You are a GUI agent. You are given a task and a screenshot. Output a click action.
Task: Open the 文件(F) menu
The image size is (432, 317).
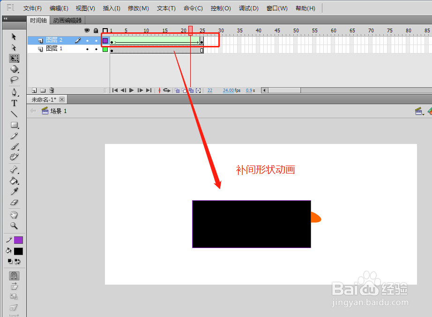(x=32, y=8)
